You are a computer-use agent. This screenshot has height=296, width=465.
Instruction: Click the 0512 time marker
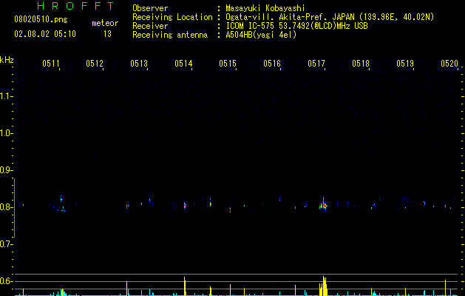[x=95, y=63]
